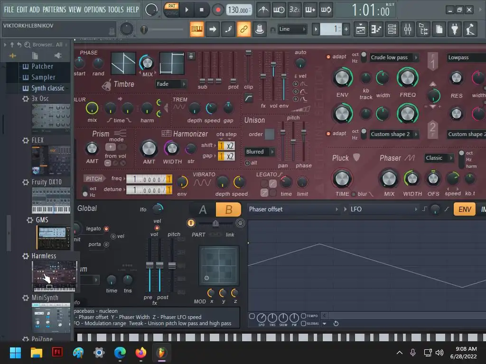Click the Fruity DX10 plugin thumbnail
The height and width of the screenshot is (364, 486).
[x=51, y=200]
